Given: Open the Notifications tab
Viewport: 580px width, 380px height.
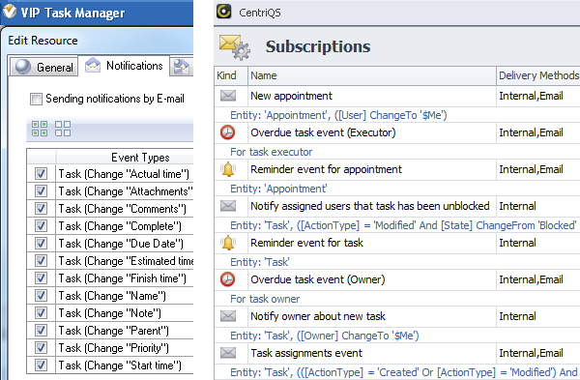Looking at the screenshot, I should (124, 66).
